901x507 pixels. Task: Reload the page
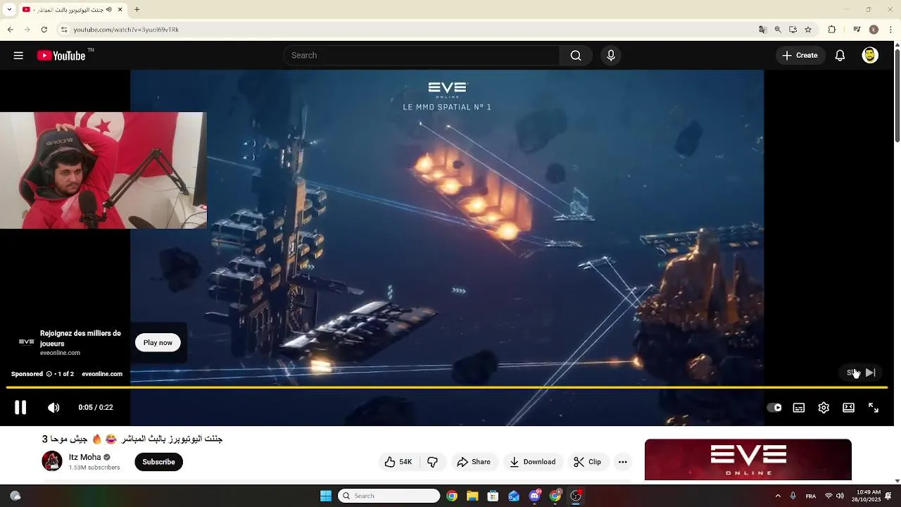(x=44, y=30)
